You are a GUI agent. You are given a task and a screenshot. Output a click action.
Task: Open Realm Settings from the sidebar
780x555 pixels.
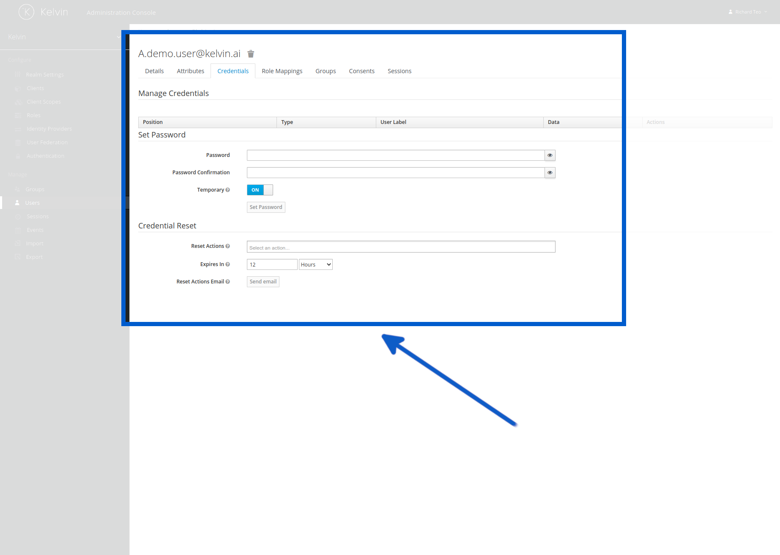pyautogui.click(x=44, y=74)
